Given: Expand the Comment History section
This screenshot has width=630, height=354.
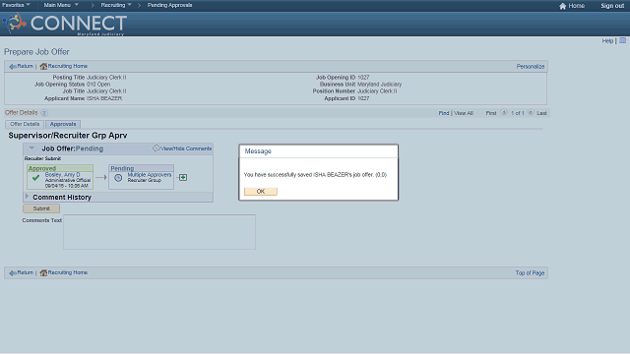Looking at the screenshot, I should [27, 197].
